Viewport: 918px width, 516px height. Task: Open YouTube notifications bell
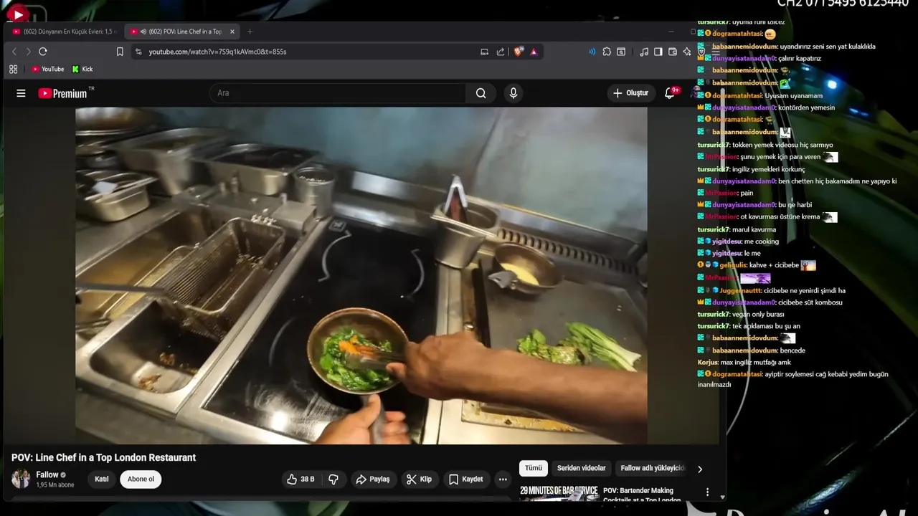(670, 93)
